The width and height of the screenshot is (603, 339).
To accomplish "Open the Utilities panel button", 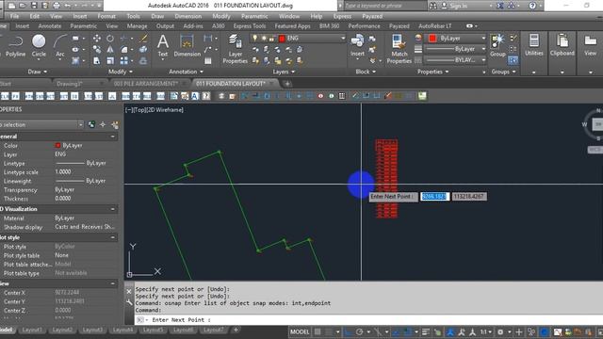I will (534, 46).
